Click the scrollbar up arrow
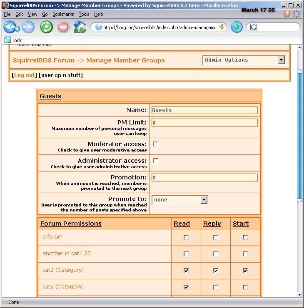This screenshot has height=308, width=304. (299, 47)
